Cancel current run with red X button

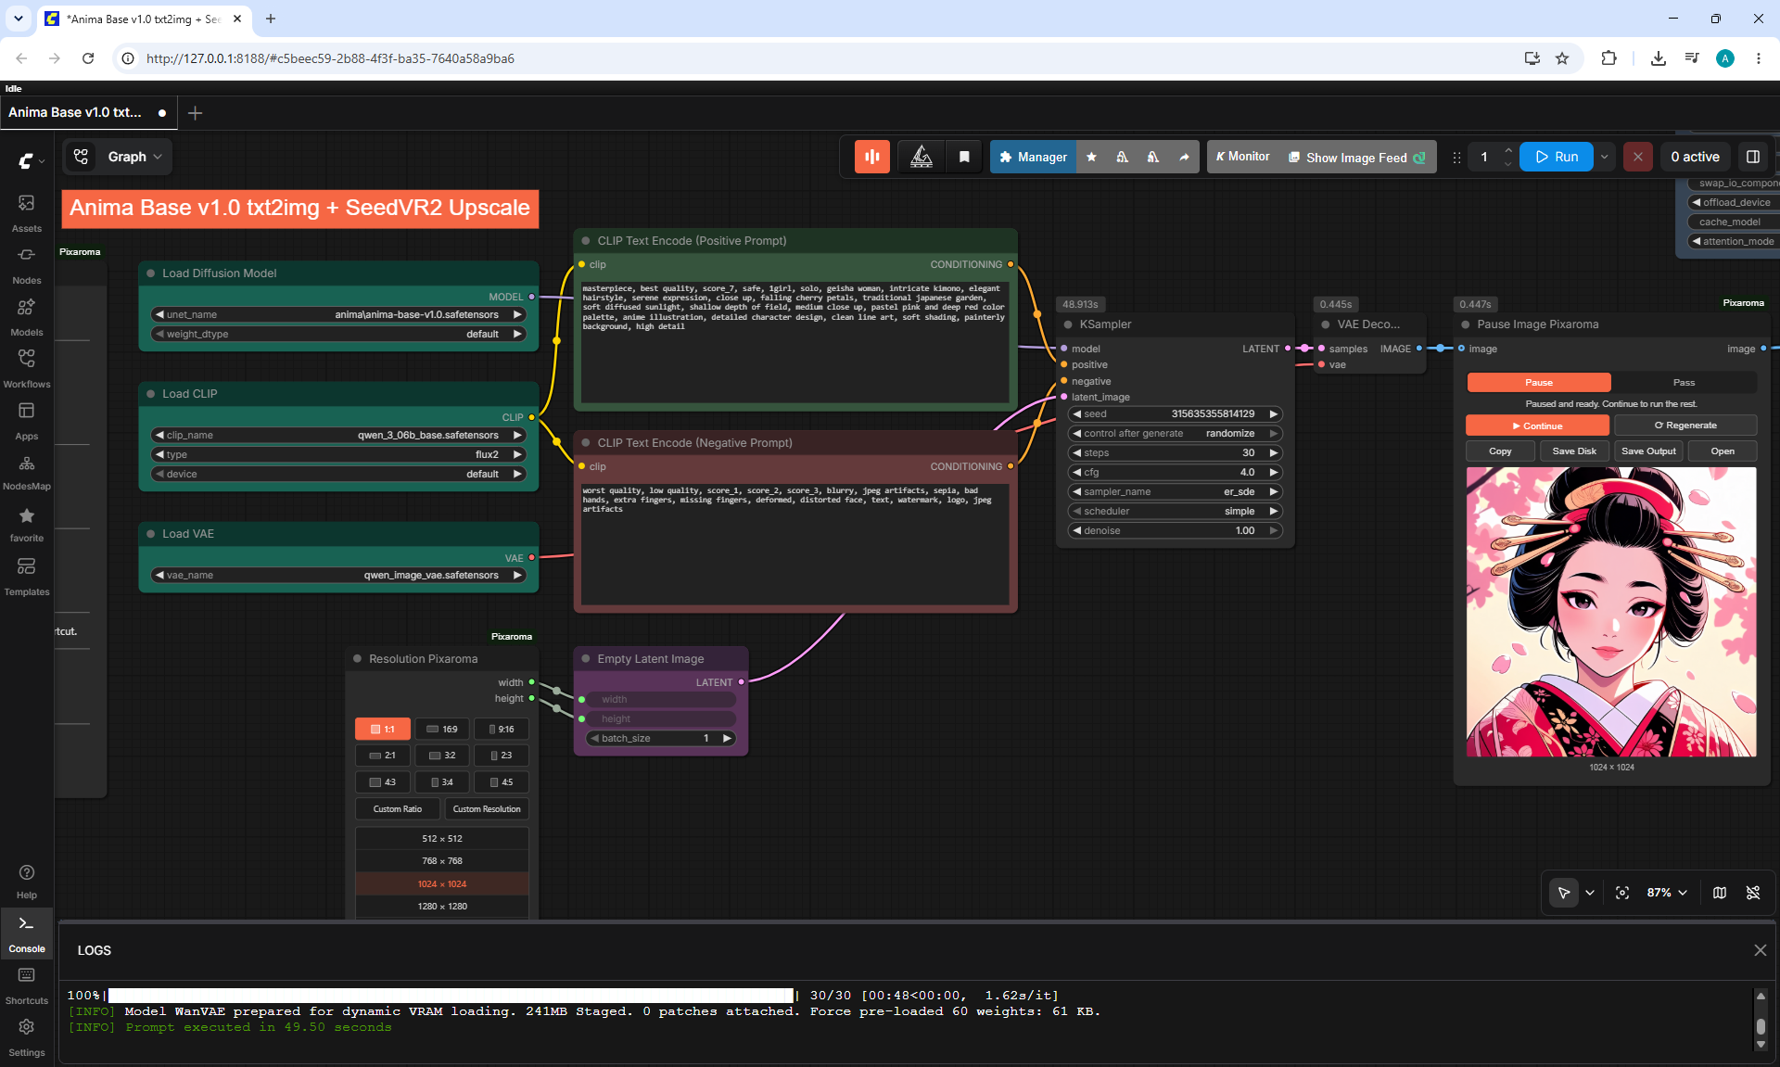point(1637,157)
